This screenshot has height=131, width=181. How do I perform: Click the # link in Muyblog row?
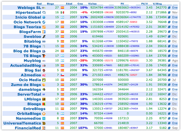(169, 61)
